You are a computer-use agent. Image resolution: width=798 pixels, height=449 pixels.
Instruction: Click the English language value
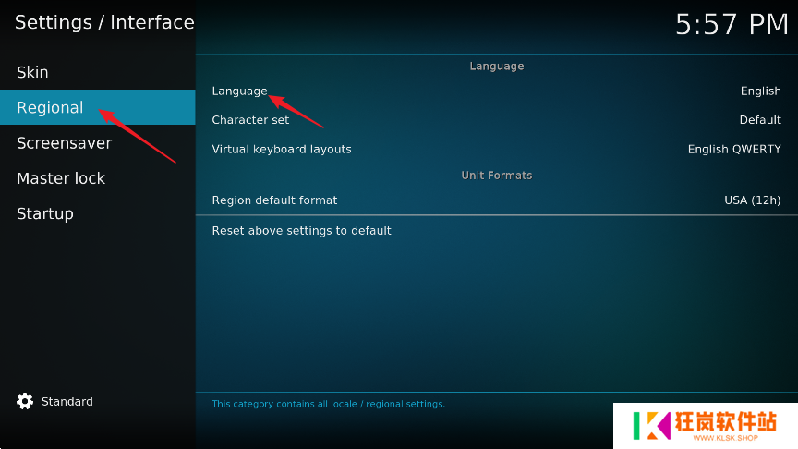(x=760, y=91)
